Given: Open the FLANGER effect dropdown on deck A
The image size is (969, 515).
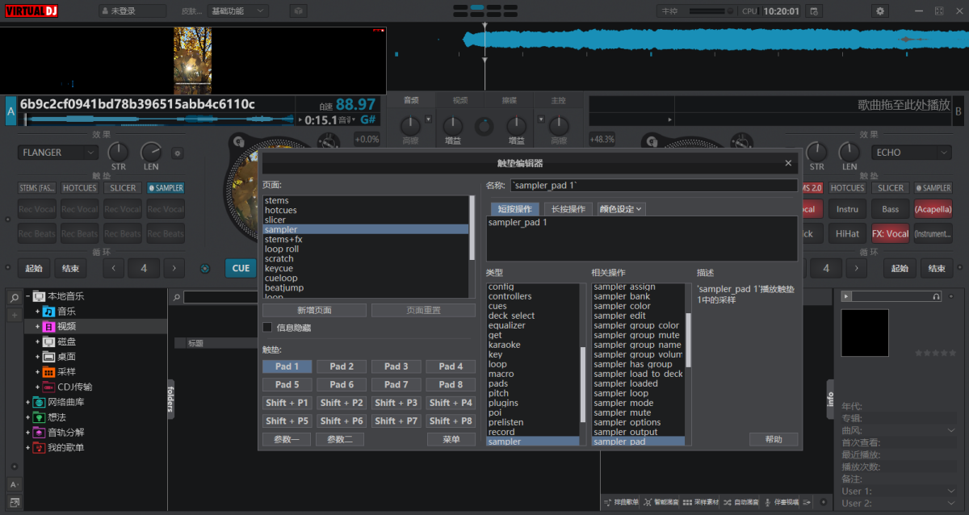Looking at the screenshot, I should (x=57, y=152).
